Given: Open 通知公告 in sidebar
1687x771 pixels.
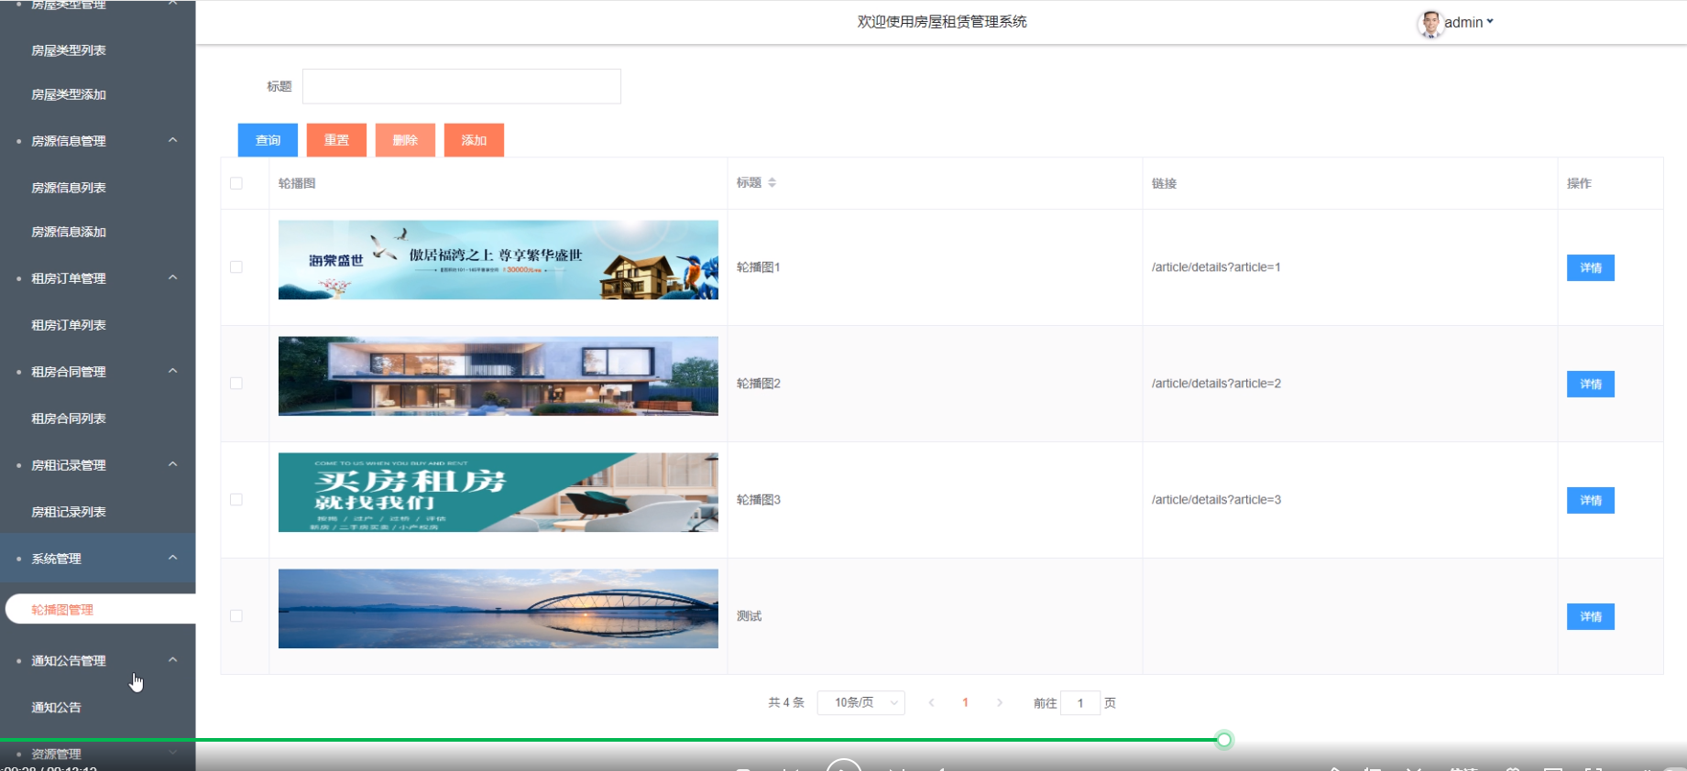Looking at the screenshot, I should click(x=57, y=708).
